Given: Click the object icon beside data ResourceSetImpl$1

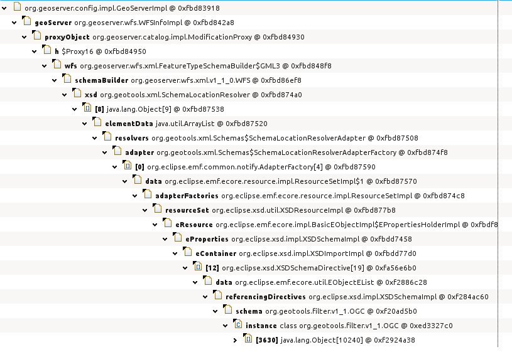Looking at the screenshot, I should [138, 179].
